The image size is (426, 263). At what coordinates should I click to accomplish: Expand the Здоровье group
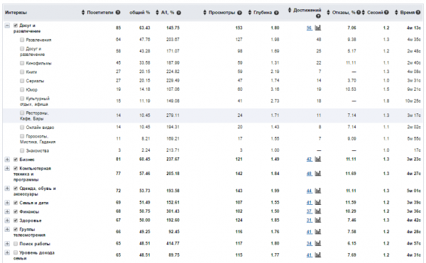(7, 220)
